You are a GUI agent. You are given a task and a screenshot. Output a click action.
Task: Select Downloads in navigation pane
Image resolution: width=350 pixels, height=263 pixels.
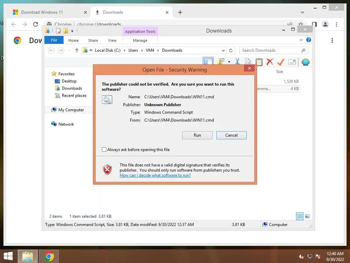tap(68, 88)
